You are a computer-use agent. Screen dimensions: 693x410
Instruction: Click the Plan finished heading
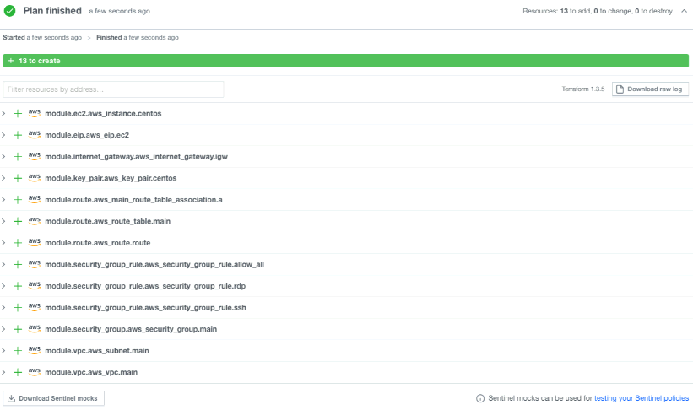click(x=52, y=11)
